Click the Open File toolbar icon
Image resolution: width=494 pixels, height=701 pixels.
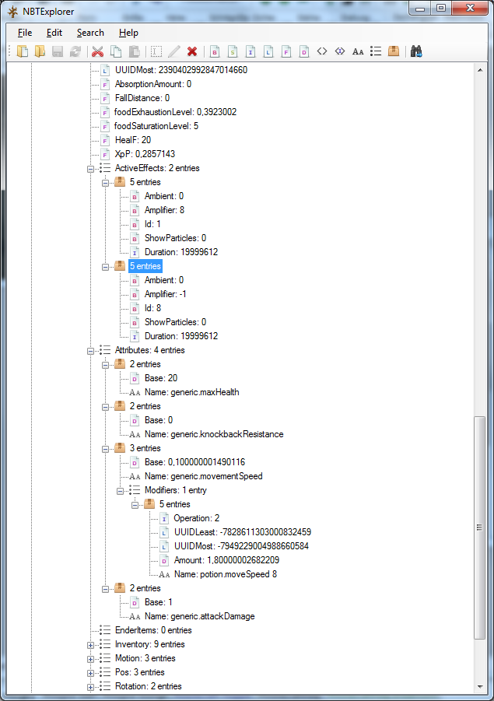coord(22,51)
